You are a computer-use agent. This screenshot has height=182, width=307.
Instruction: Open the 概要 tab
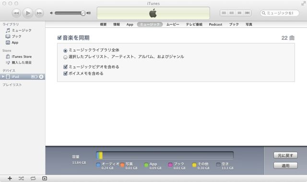point(103,24)
